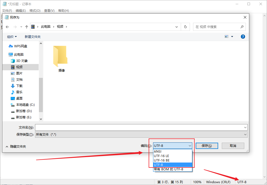
Task: Select 视频 in the navigation pane
Action: point(21,67)
